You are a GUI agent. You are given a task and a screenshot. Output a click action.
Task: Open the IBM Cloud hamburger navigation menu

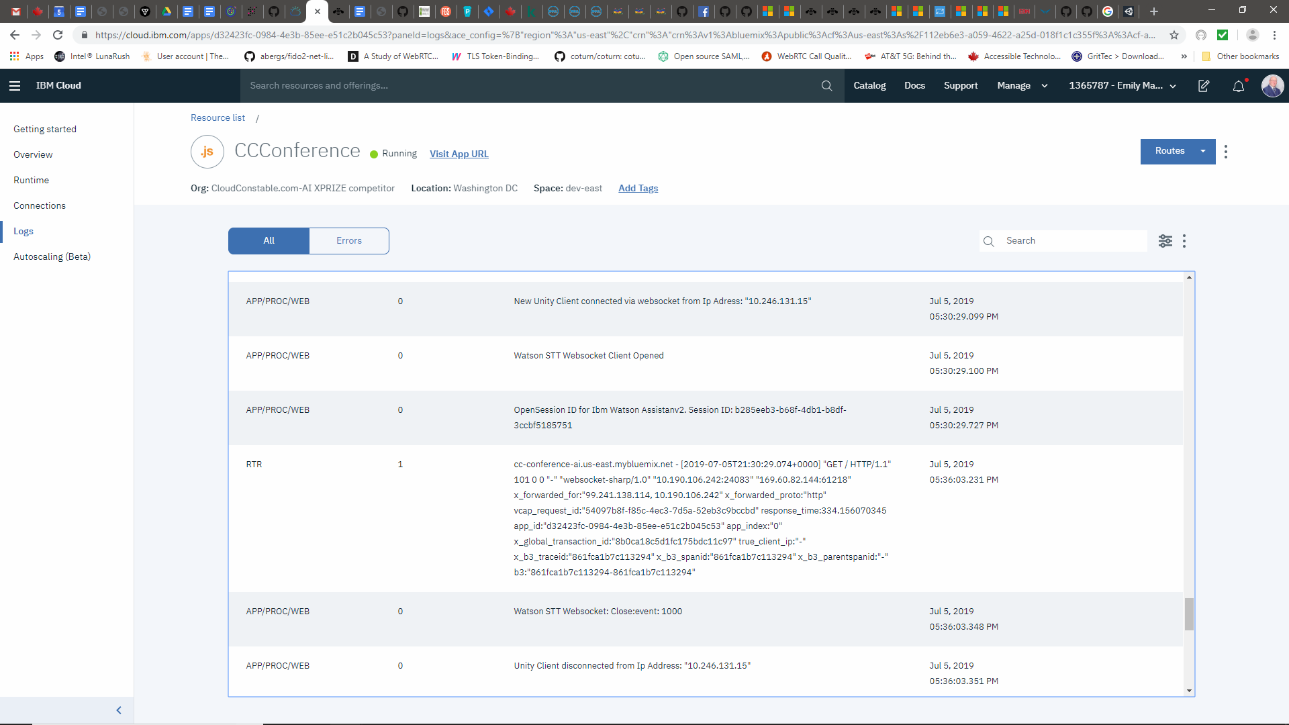pos(15,85)
